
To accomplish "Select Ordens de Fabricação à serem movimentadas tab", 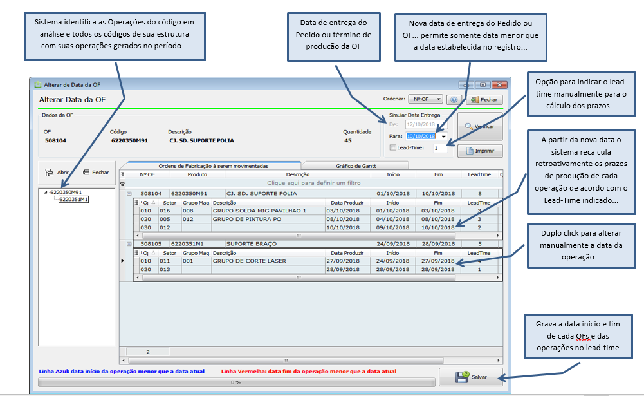I will pyautogui.click(x=214, y=165).
